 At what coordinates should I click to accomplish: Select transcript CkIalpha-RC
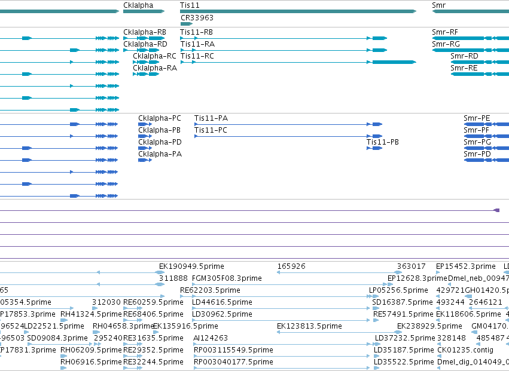click(154, 56)
